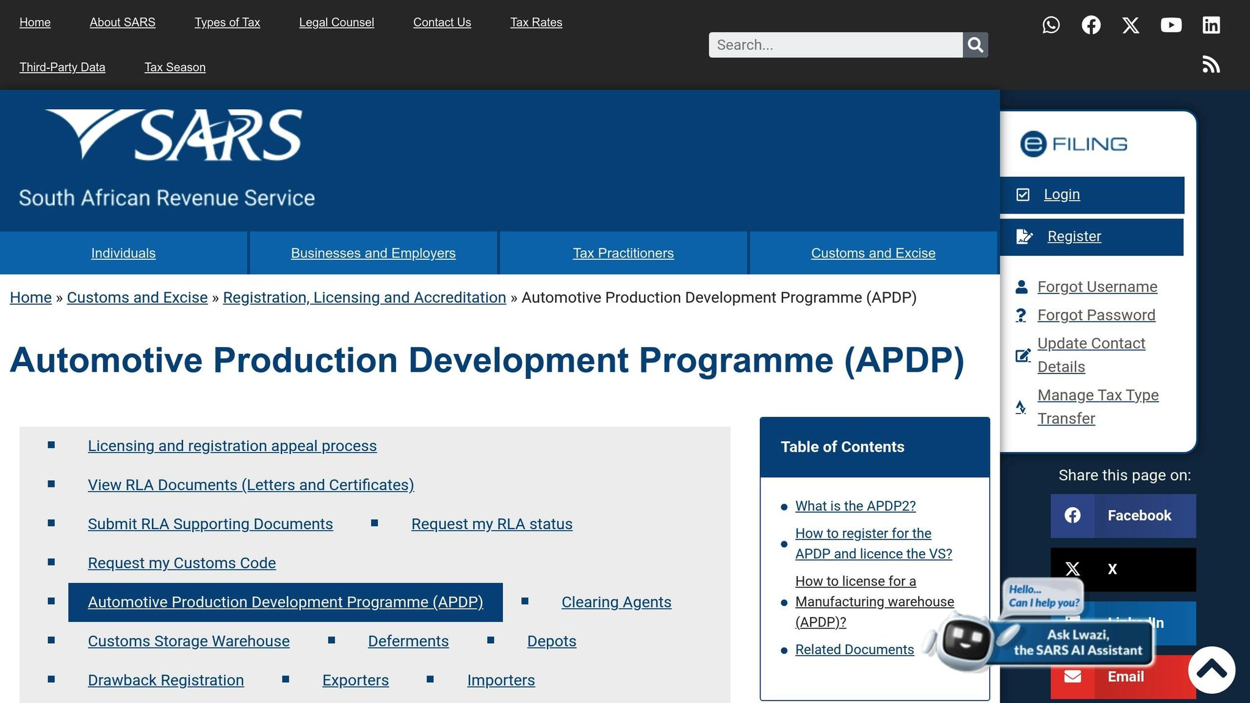Click the X (Twitter) icon in header
Viewport: 1250px width, 703px height.
coord(1130,25)
